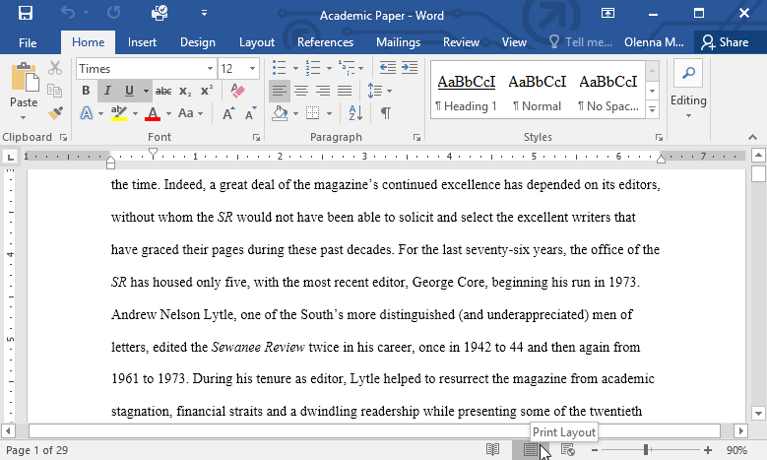Screen dimensions: 767x460
Task: Click the Format Painter brush icon
Action: [x=55, y=112]
